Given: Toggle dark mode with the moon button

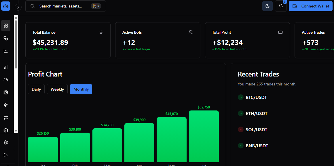Looking at the screenshot, I should coord(267,6).
